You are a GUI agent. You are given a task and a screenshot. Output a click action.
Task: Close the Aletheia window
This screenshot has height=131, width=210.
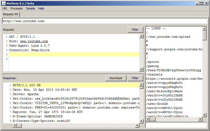[x=206, y=3]
